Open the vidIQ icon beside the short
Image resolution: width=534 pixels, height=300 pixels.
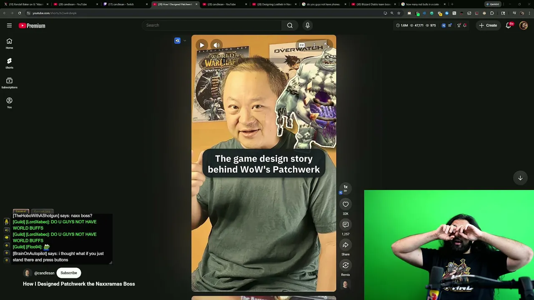(177, 40)
